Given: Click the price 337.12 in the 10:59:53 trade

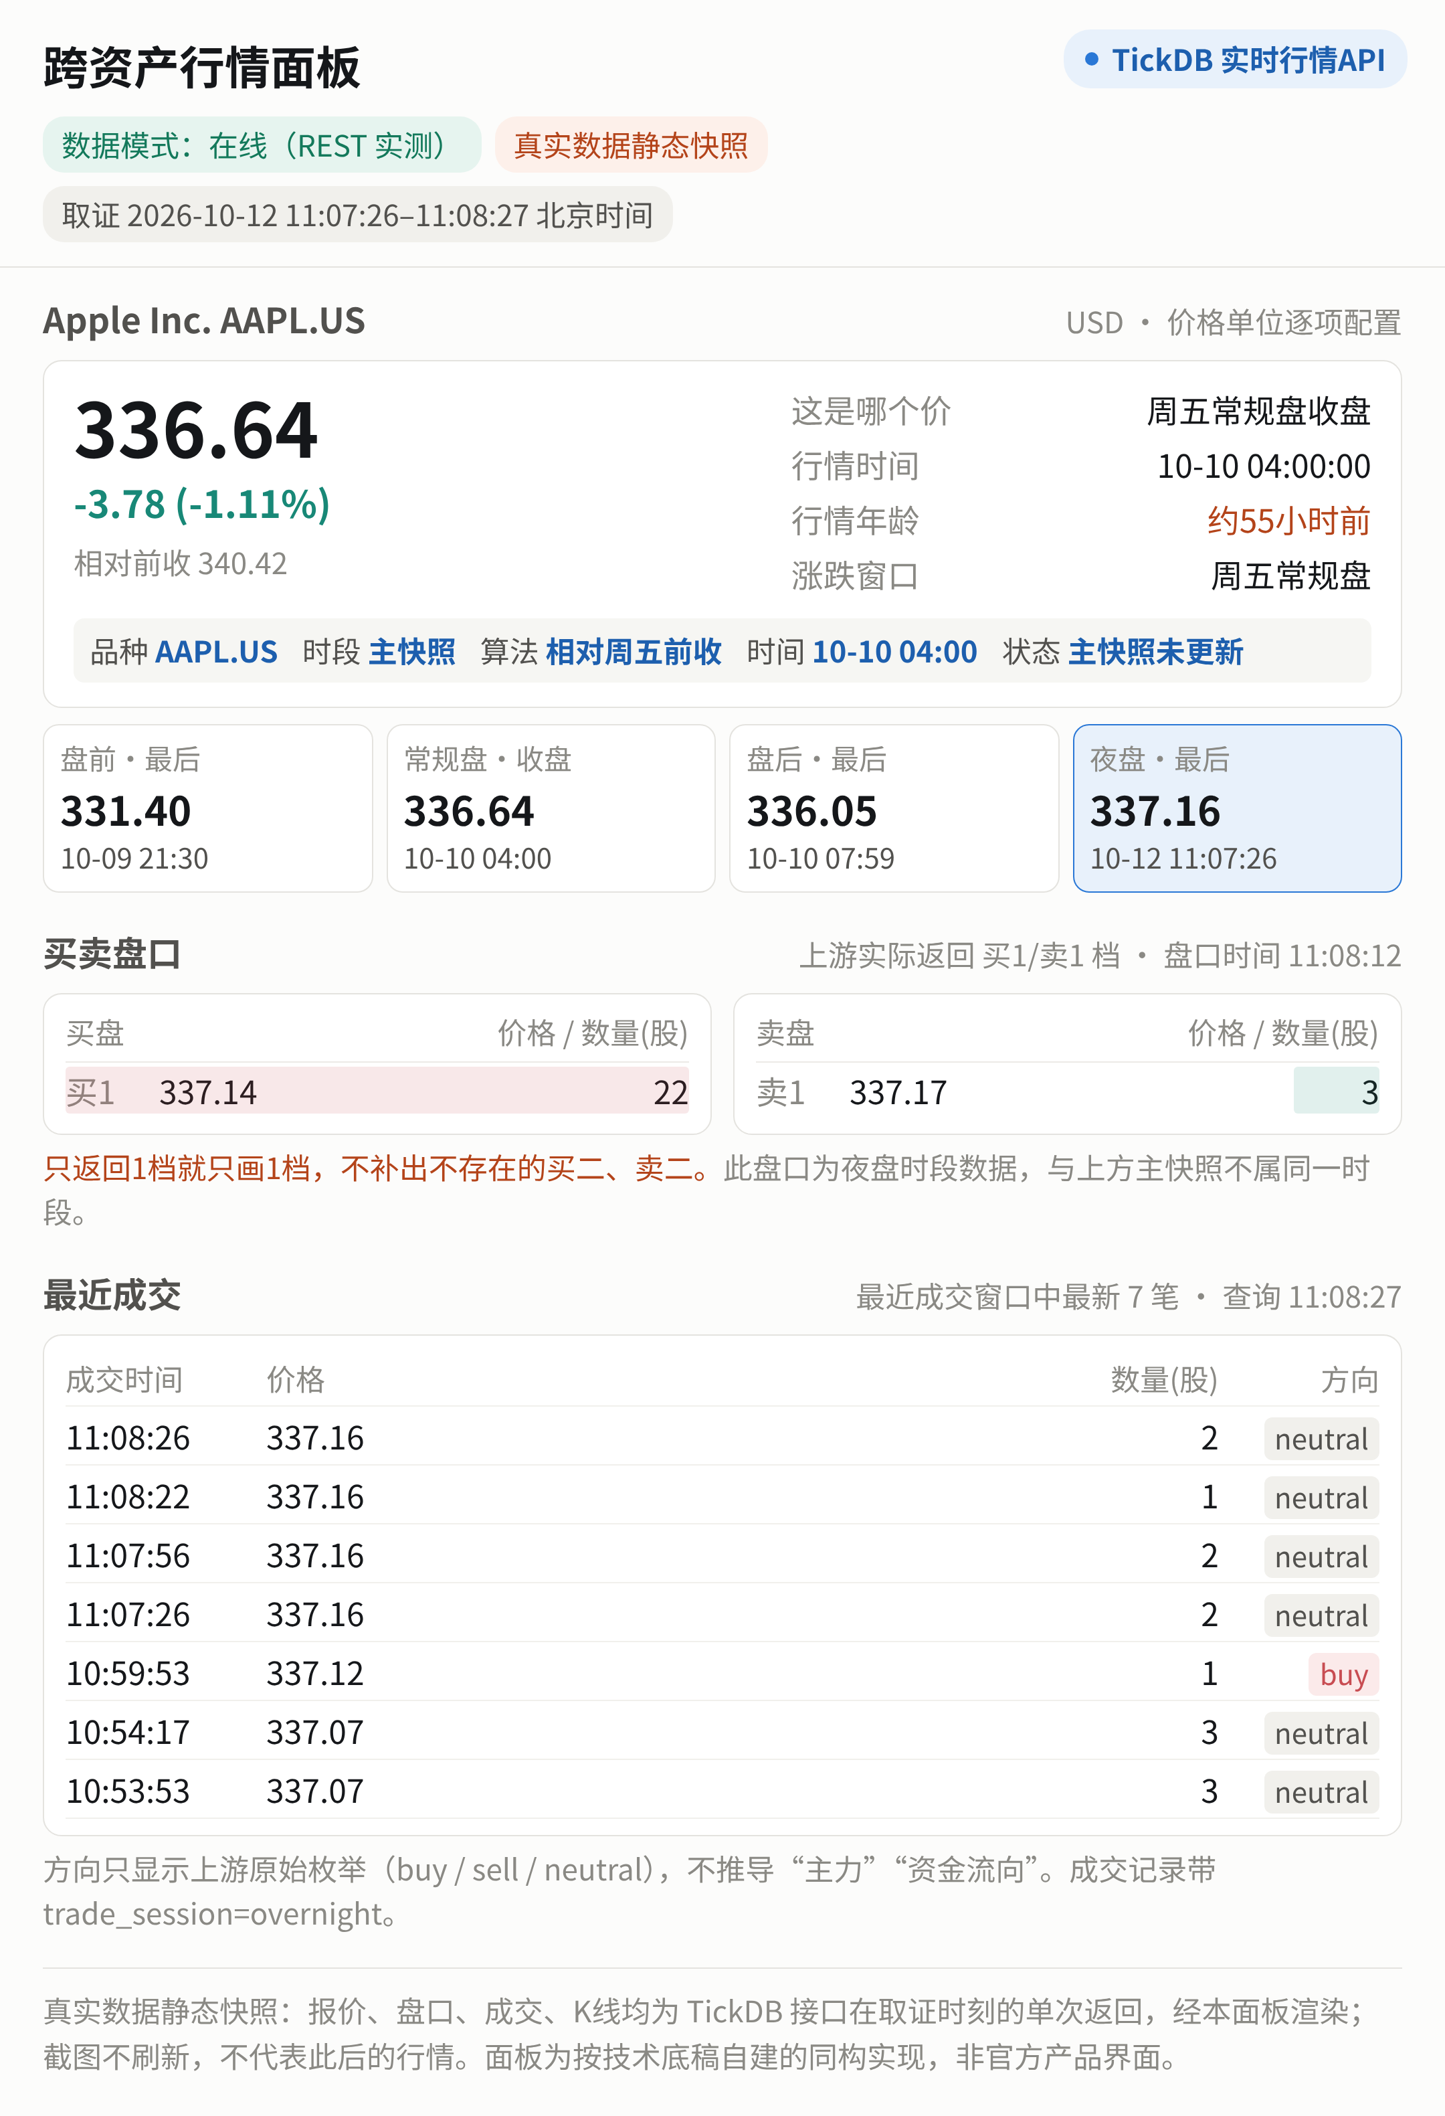Looking at the screenshot, I should (315, 1674).
